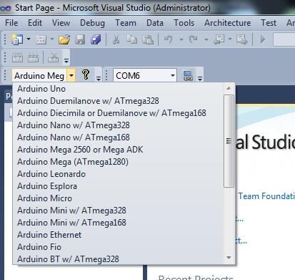295x280 pixels.
Task: Click the Navigate Forward icon
Action: [x=242, y=39]
